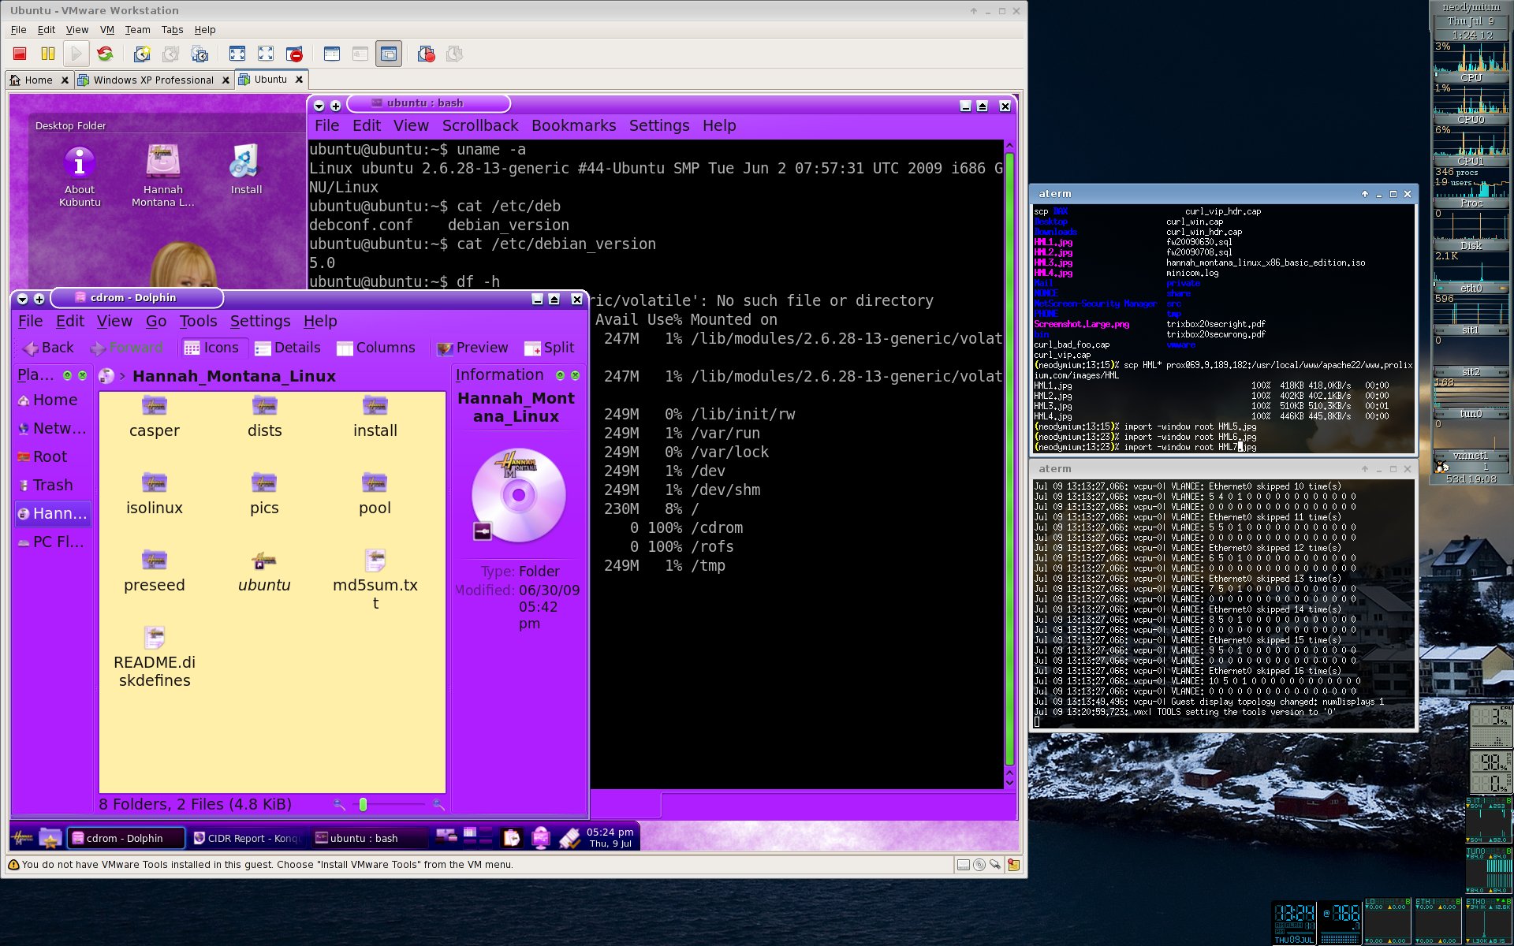Take a VM snapshot icon
Screen dimensions: 1514x946
[142, 54]
